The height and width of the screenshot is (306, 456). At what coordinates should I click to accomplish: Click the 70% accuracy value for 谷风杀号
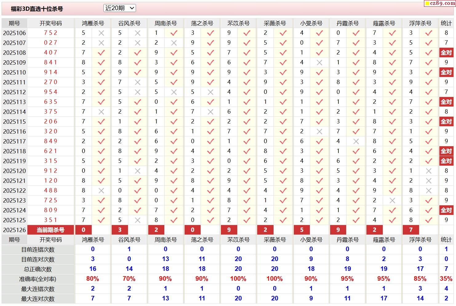129,279
